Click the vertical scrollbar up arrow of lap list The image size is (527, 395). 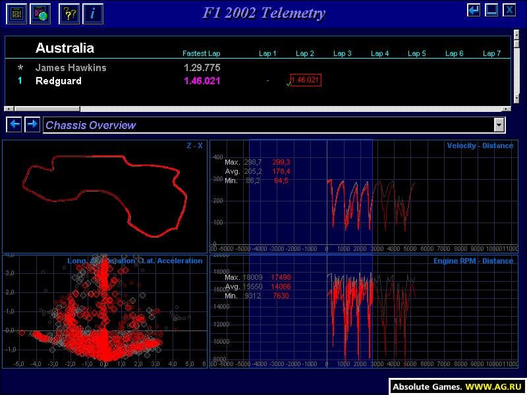(x=516, y=34)
